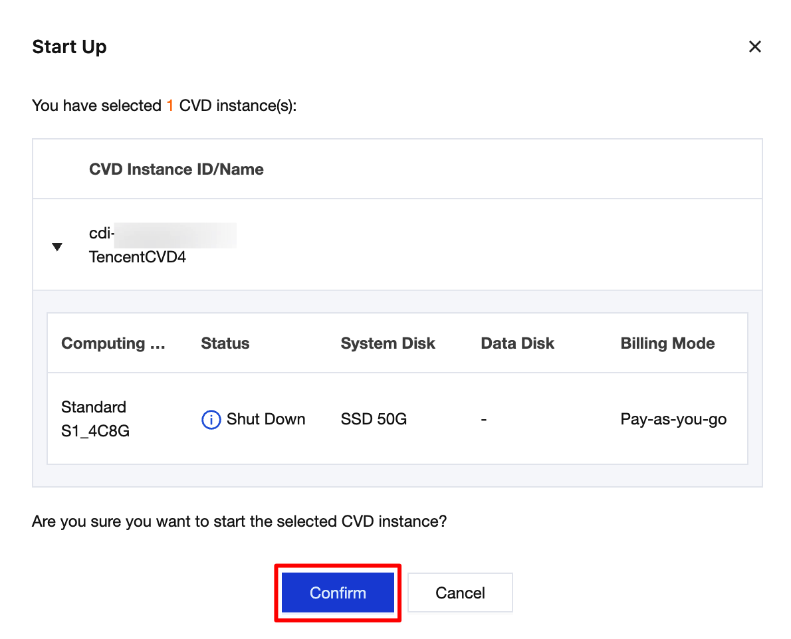Click the Data Disk column header
Image resolution: width=791 pixels, height=639 pixels.
click(x=517, y=343)
